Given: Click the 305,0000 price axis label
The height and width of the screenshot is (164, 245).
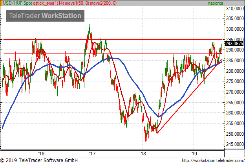Looking at the screenshot, I should tap(235, 18).
